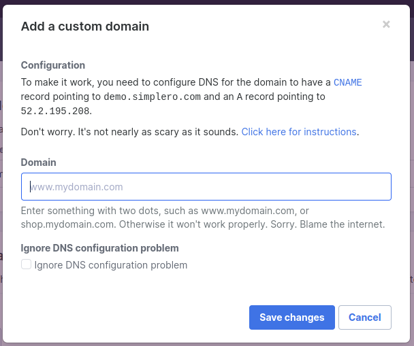Viewport: 414px width, 346px height.
Task: Click the Blame the internet hint text
Action: point(342,224)
